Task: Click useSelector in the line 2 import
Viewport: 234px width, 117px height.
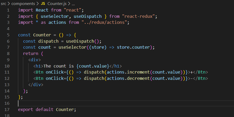Action: point(55,16)
